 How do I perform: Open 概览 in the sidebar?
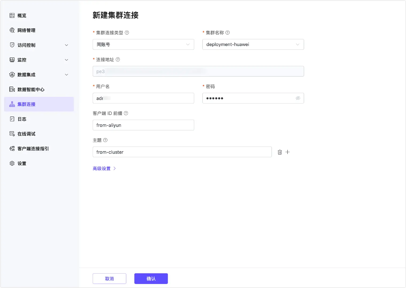(22, 16)
